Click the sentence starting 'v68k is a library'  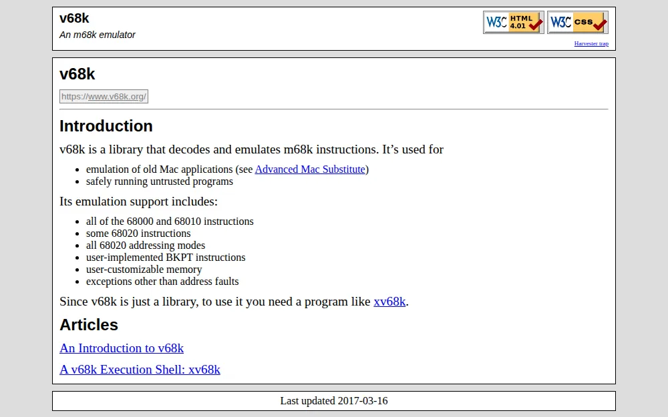(251, 149)
